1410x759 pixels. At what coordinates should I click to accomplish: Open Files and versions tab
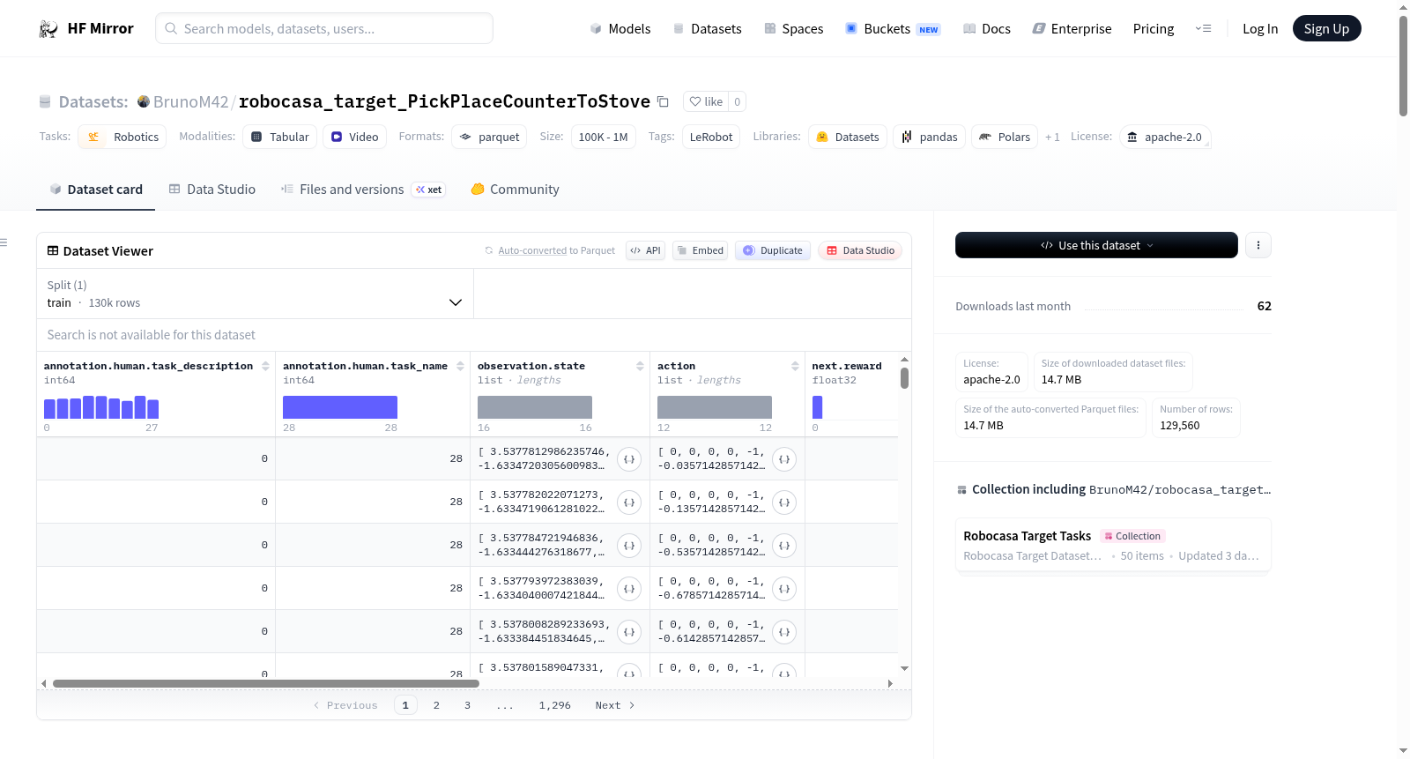coord(362,190)
